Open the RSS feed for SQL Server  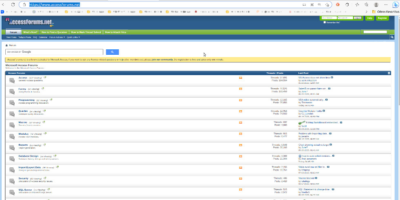[240, 190]
